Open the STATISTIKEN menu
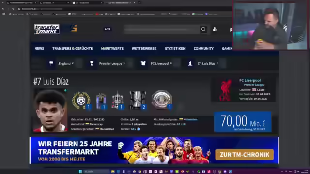This screenshot has height=174, width=310. [x=175, y=48]
